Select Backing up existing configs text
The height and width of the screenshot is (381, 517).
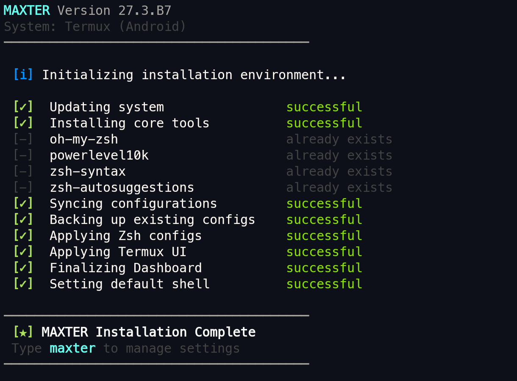[x=153, y=220]
